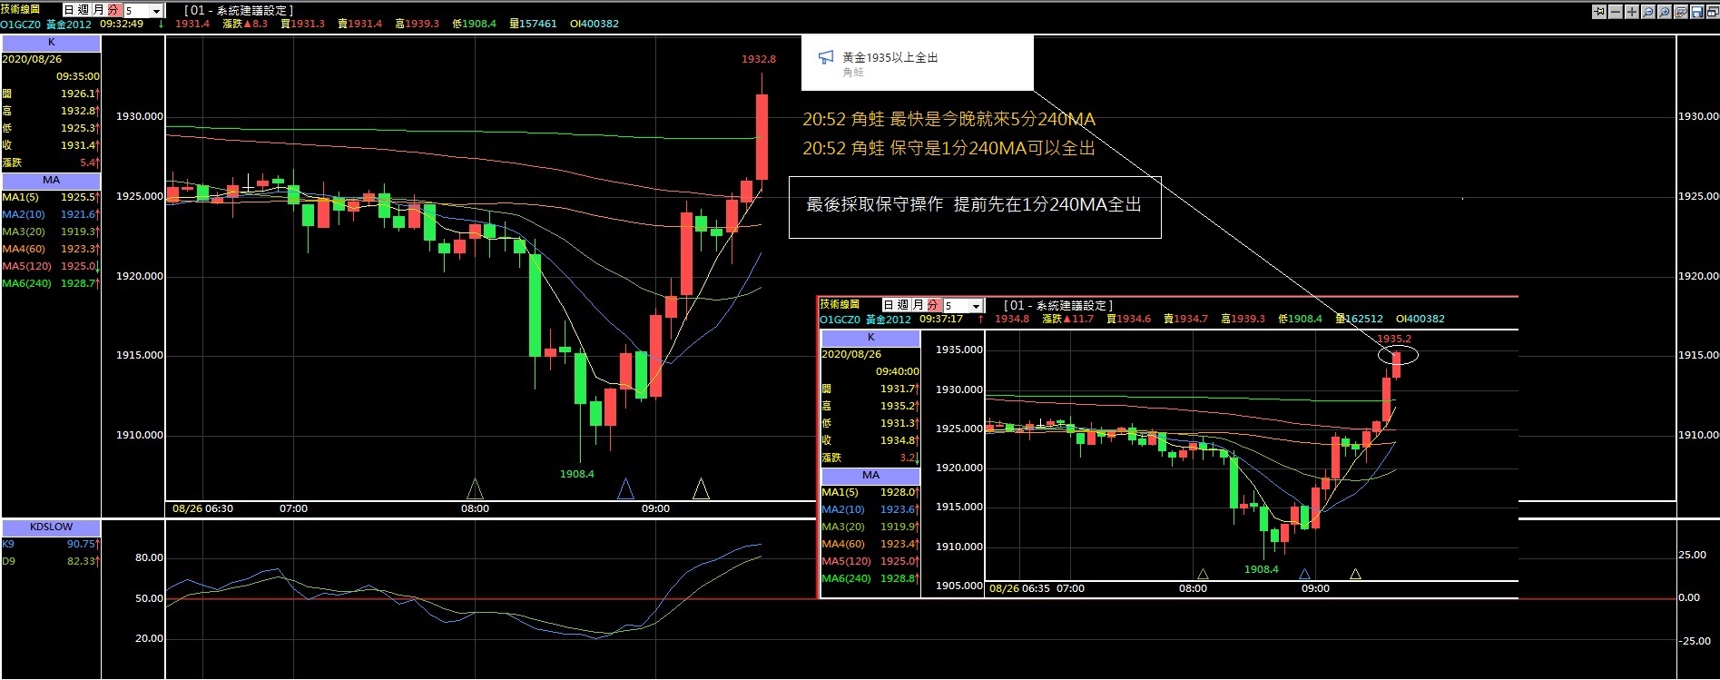Viewport: 1720px width, 680px height.
Task: Zoom out with the magnifier minus icon
Action: tap(1648, 12)
